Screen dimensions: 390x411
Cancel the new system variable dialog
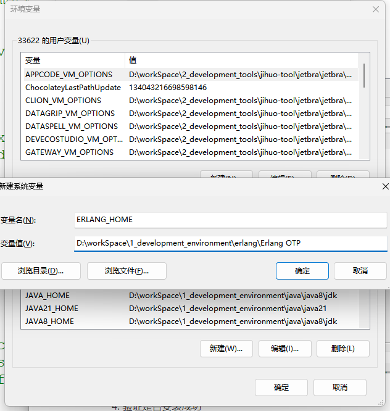[x=360, y=270]
